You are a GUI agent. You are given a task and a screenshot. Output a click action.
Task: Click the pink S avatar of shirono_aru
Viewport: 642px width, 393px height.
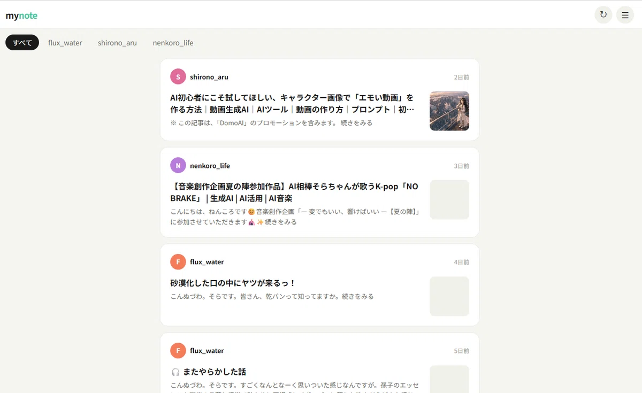click(x=178, y=77)
